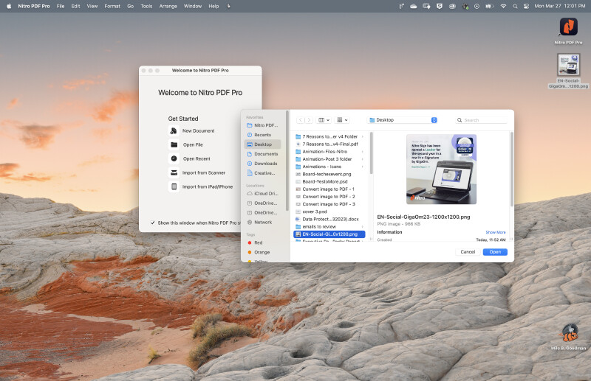
Task: Click the Wi-Fi status icon
Action: tap(503, 7)
